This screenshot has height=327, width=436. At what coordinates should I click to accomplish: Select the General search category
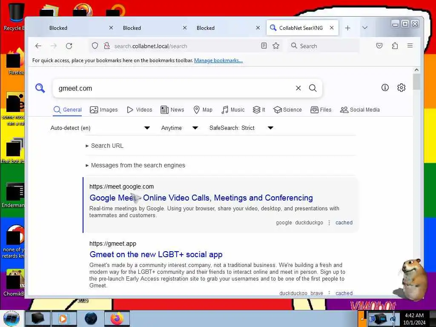tap(68, 110)
